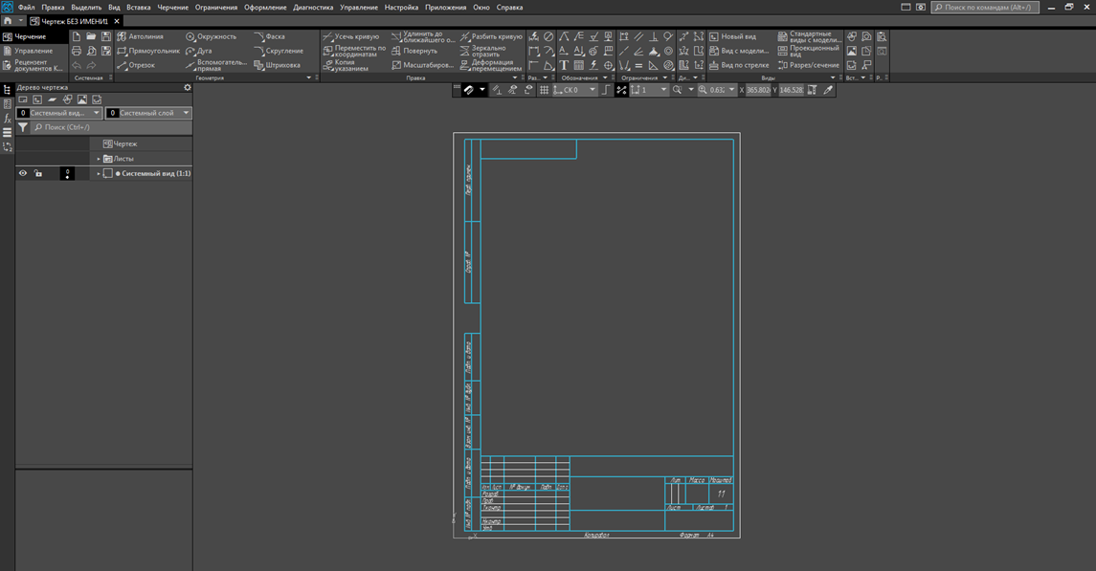
Task: Select the Дуга tool
Action: pyautogui.click(x=199, y=51)
